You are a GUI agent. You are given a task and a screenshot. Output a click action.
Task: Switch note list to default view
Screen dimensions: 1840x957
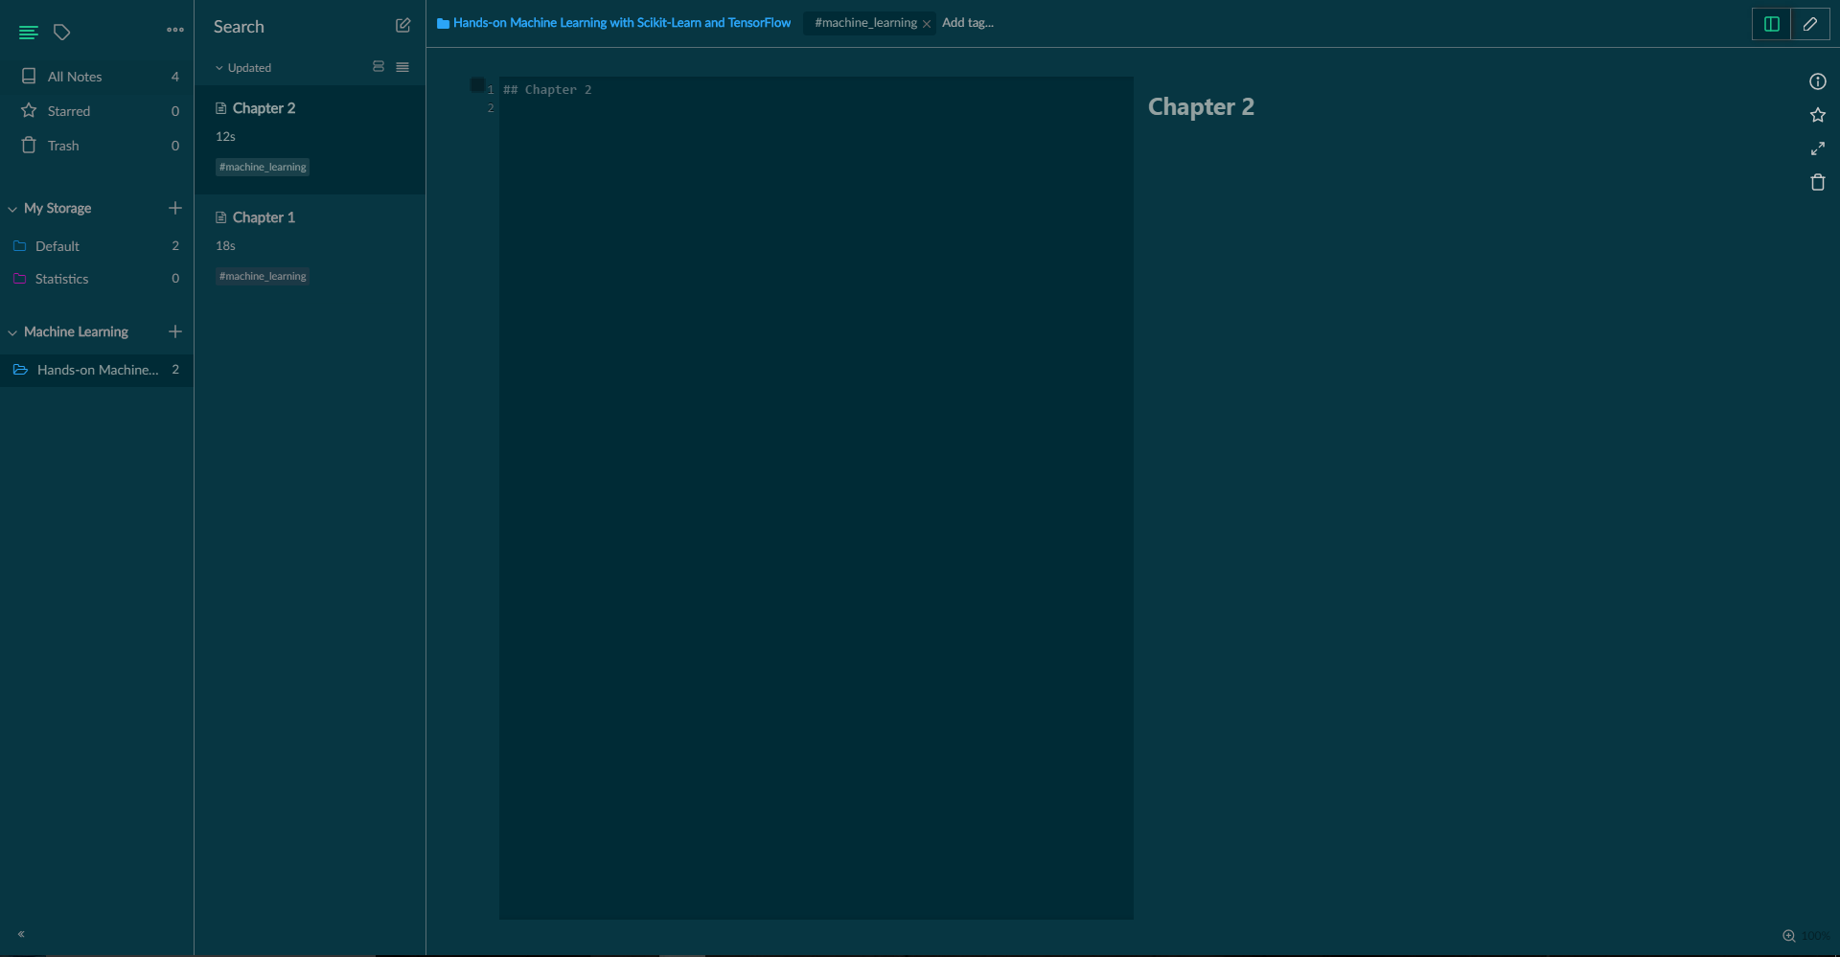pos(379,67)
